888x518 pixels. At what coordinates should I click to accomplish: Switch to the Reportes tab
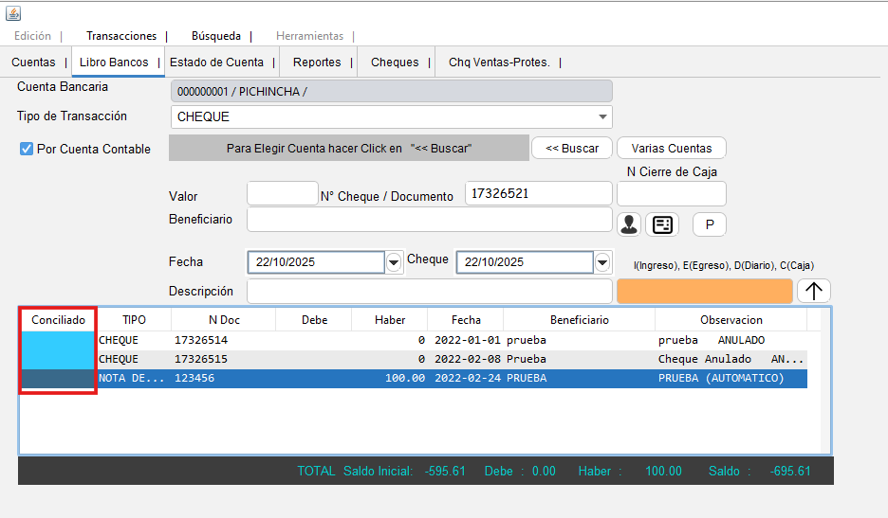(317, 63)
